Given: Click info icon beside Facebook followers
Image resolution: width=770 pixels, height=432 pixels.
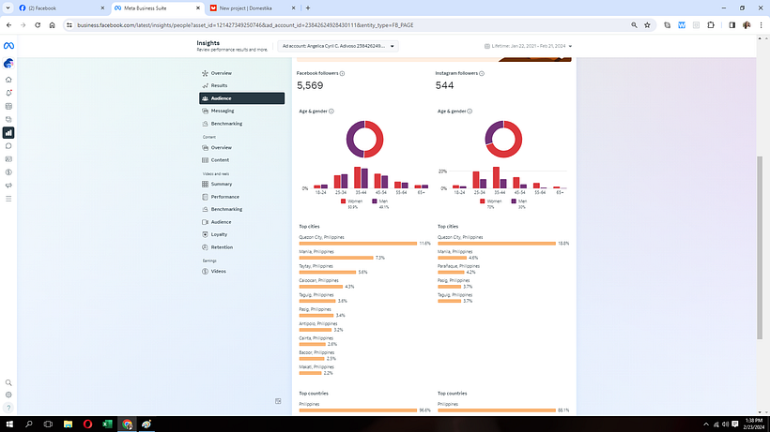Looking at the screenshot, I should click(x=343, y=73).
